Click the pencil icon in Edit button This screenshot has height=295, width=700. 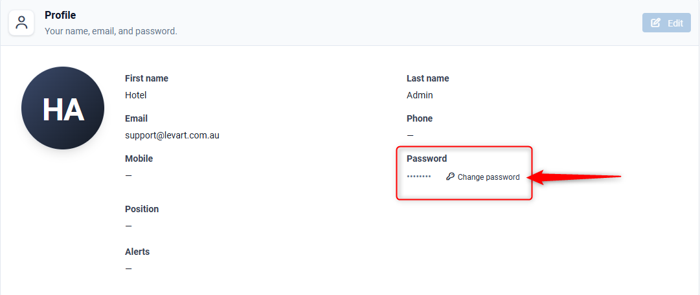click(x=655, y=23)
